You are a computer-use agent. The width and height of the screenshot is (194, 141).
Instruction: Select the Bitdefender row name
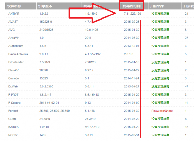(x=16, y=62)
